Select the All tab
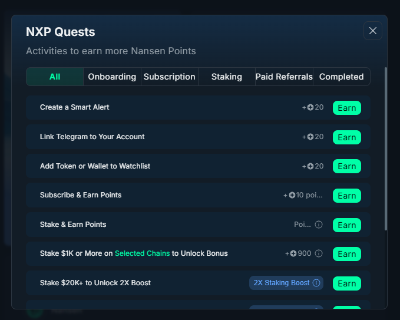This screenshot has width=400, height=320. 55,77
